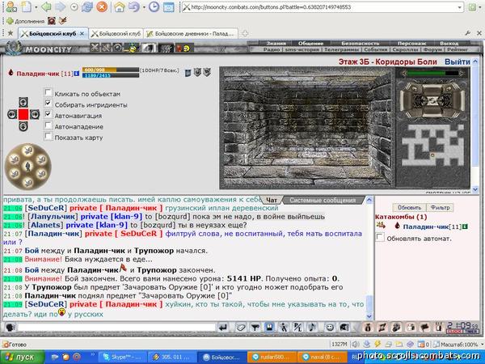485x364 pixels.
Task: Click the browser Back green arrow
Action: point(46,6)
